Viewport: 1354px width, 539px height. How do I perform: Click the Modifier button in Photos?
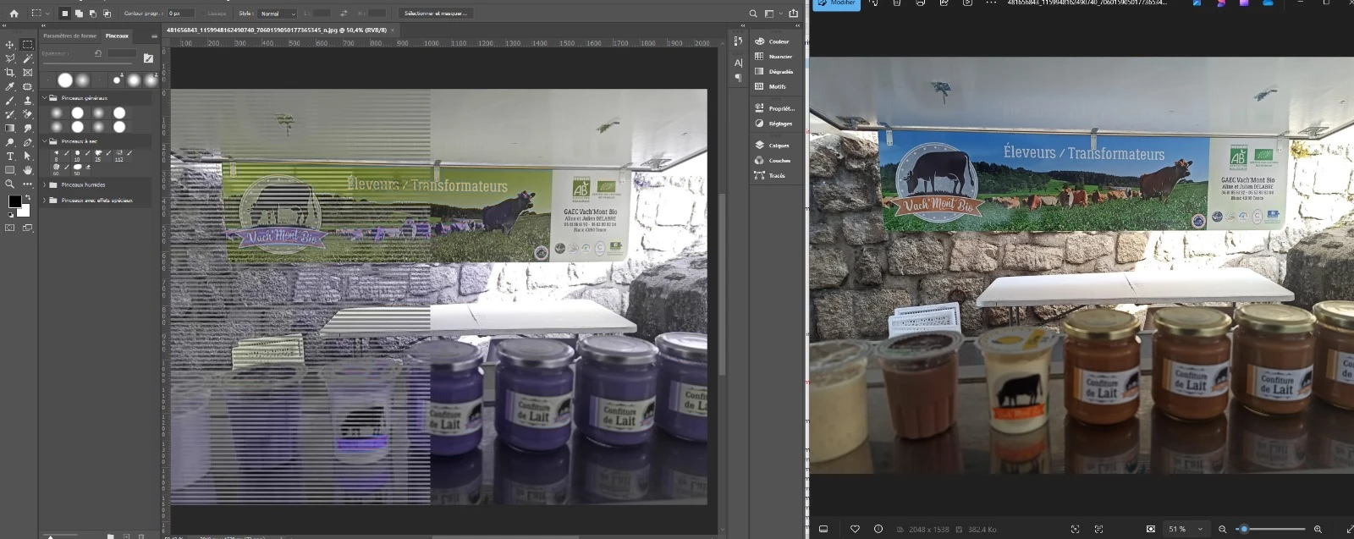coord(836,3)
